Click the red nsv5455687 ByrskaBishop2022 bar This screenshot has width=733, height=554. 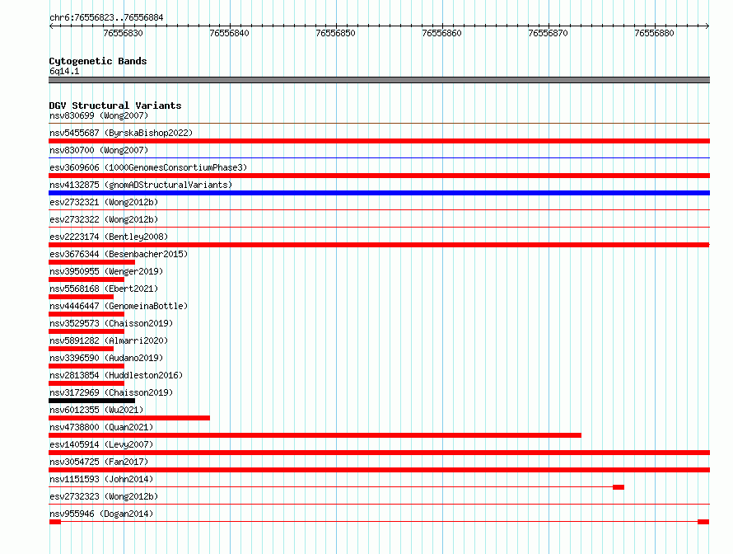click(379, 141)
